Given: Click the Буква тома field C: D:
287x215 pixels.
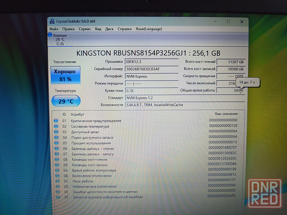Looking at the screenshot, I should click(x=152, y=91).
